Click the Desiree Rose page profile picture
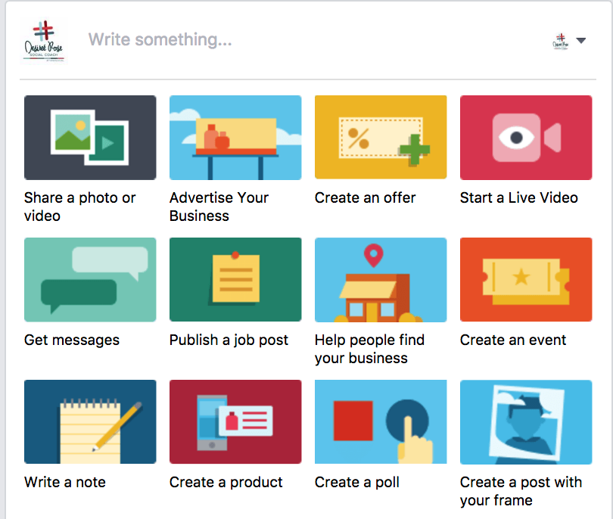Screen dimensions: 613x519 (43, 41)
